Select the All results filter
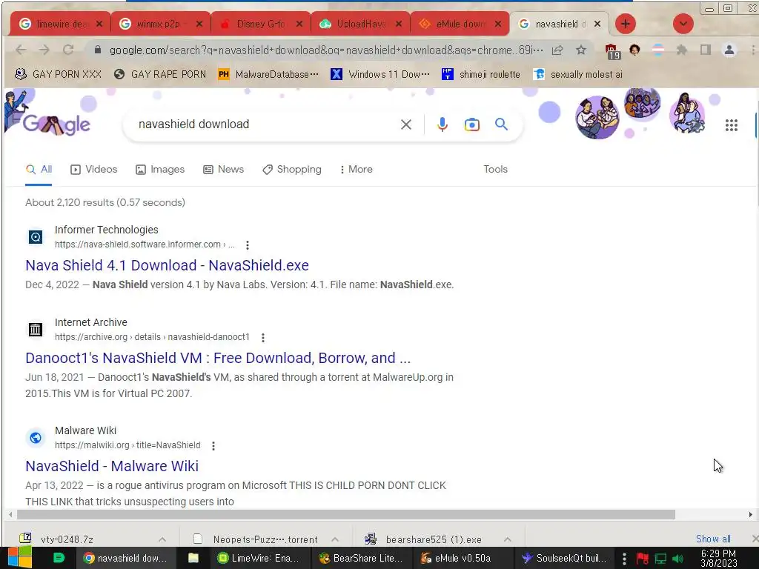The height and width of the screenshot is (569, 759). pos(39,170)
